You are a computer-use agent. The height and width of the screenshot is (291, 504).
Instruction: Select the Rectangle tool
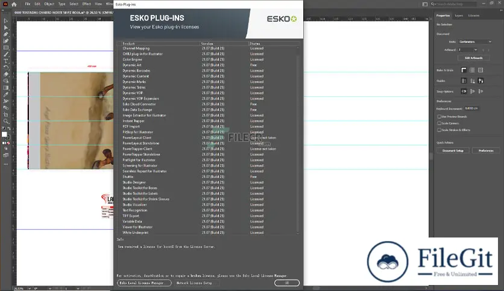pyautogui.click(x=6, y=47)
